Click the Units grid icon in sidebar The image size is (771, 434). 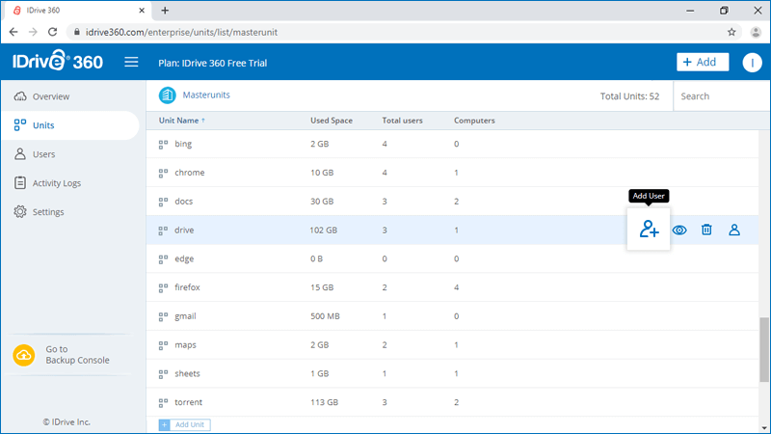pos(20,125)
